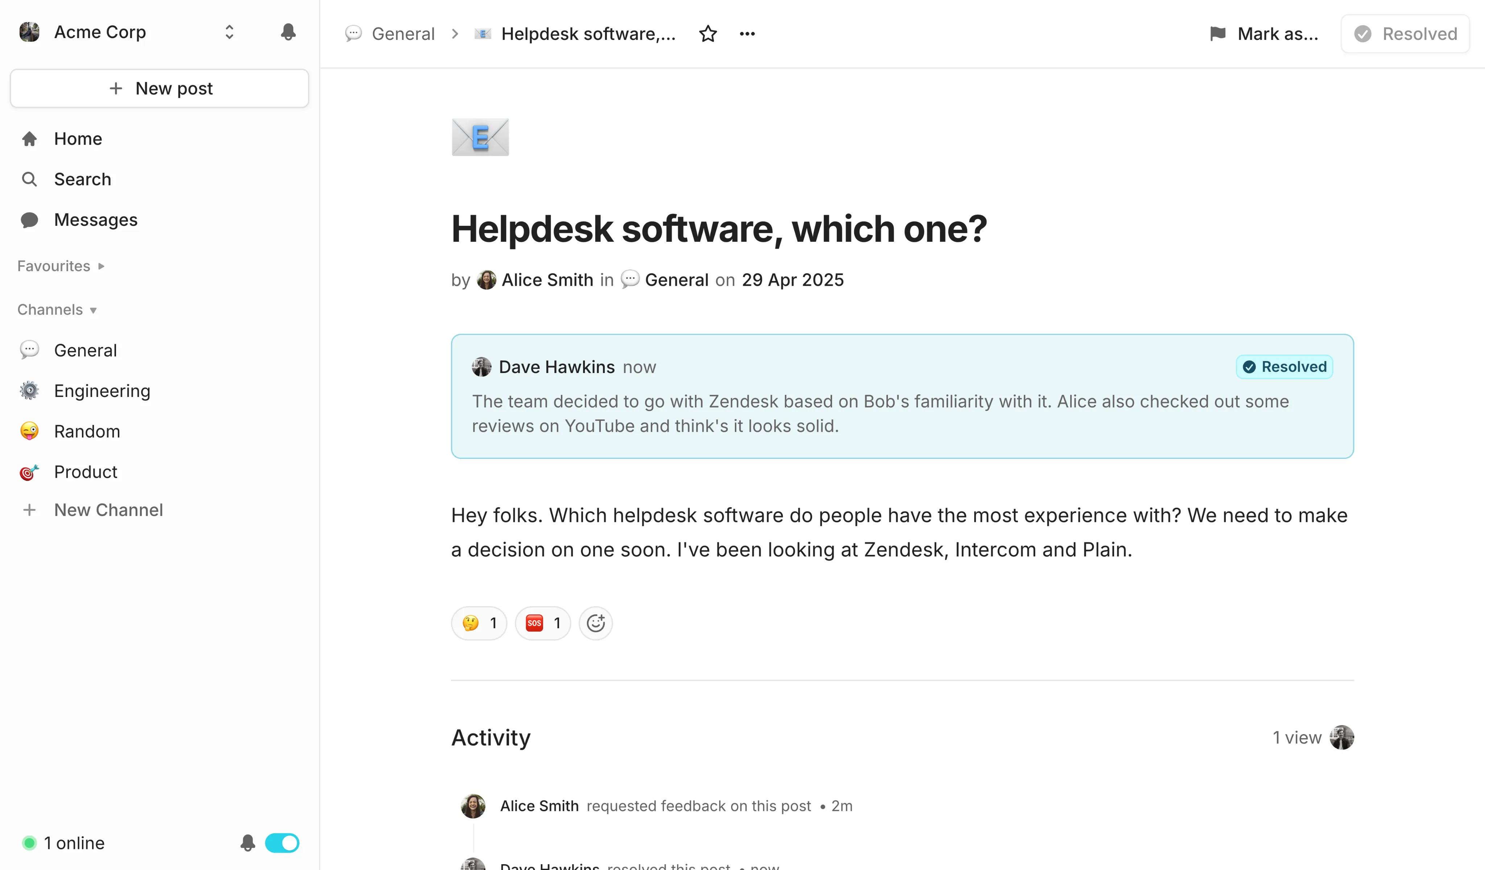The image size is (1485, 870).
Task: Click the Acme Corp workspace avatar
Action: [x=29, y=32]
